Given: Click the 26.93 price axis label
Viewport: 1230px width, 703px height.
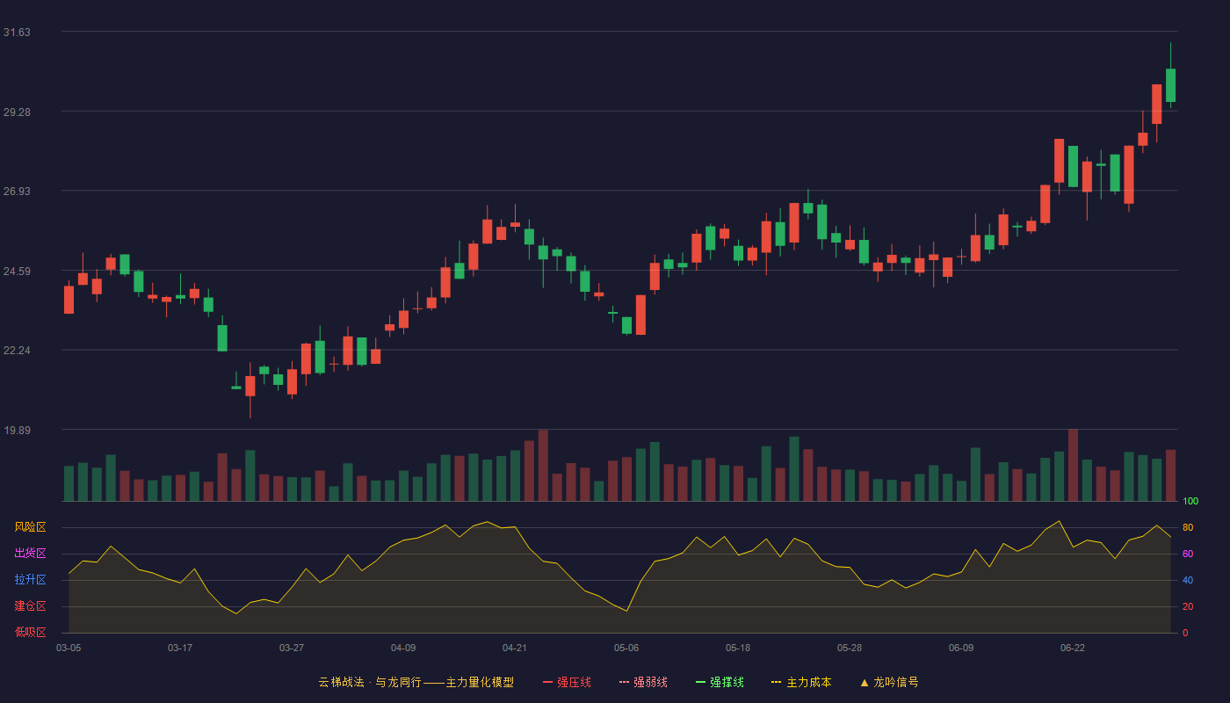Looking at the screenshot, I should pos(17,192).
